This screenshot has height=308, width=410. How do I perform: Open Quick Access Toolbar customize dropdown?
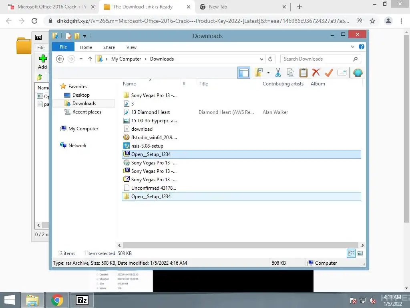point(85,36)
